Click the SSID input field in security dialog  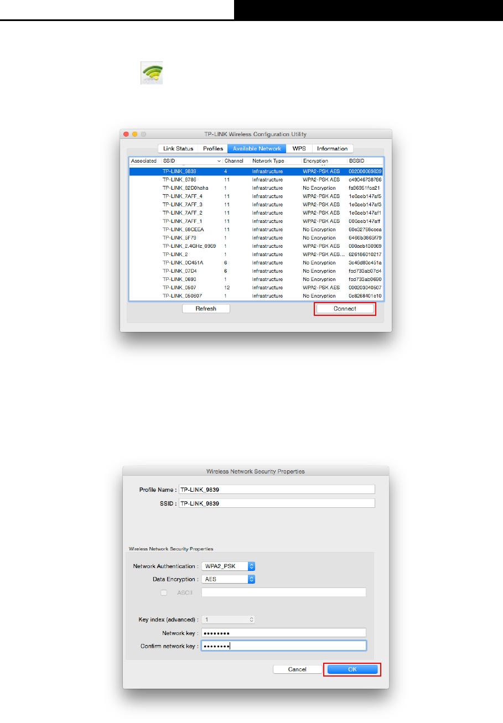277,503
